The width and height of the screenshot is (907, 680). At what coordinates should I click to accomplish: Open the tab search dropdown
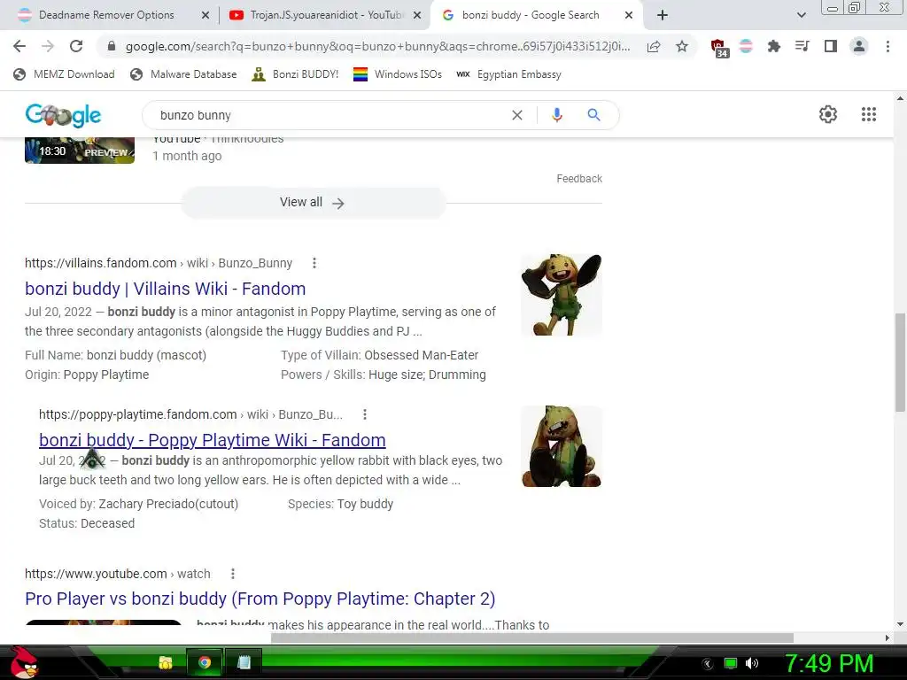[x=801, y=15]
